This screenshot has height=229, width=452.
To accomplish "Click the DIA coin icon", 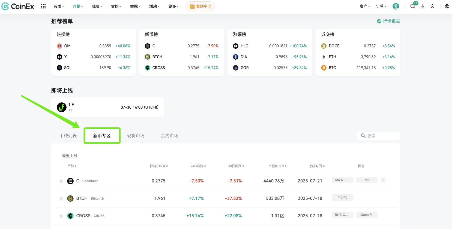I will (x=236, y=57).
